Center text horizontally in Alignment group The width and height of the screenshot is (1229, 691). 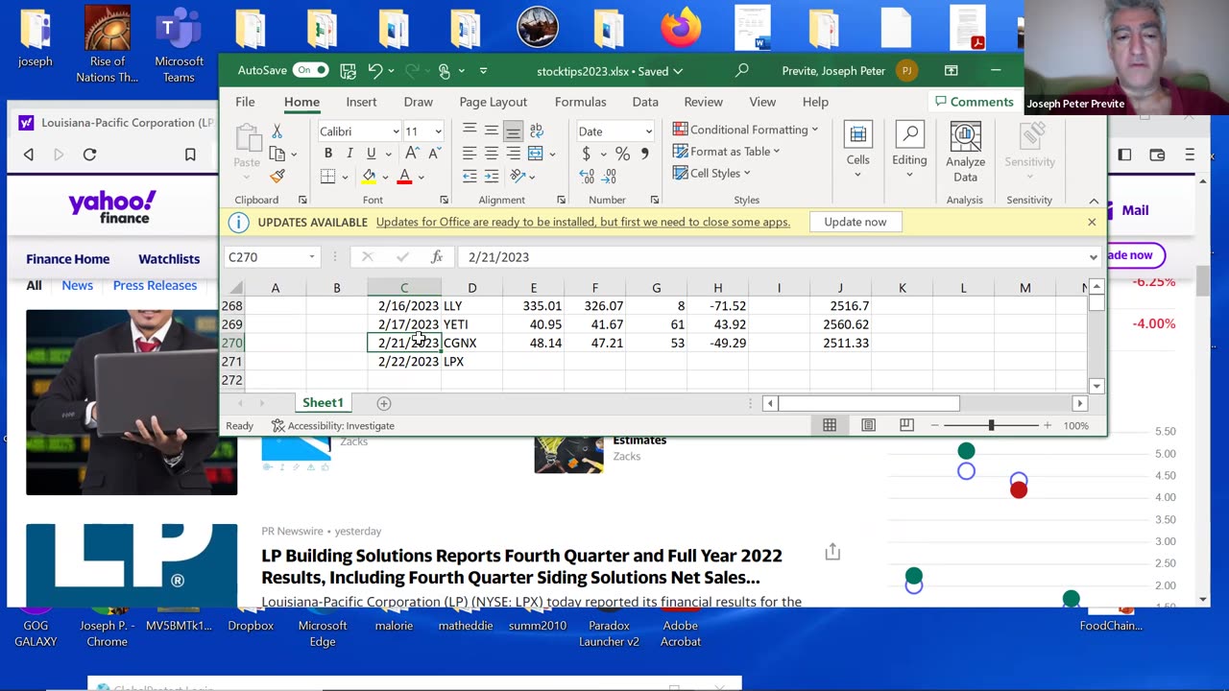tap(491, 154)
